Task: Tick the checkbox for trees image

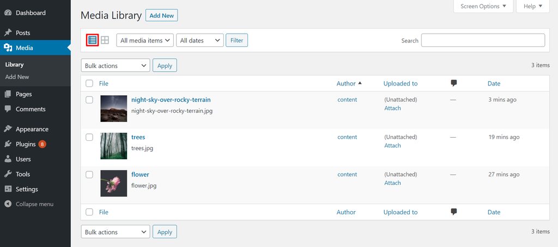Action: coord(89,137)
